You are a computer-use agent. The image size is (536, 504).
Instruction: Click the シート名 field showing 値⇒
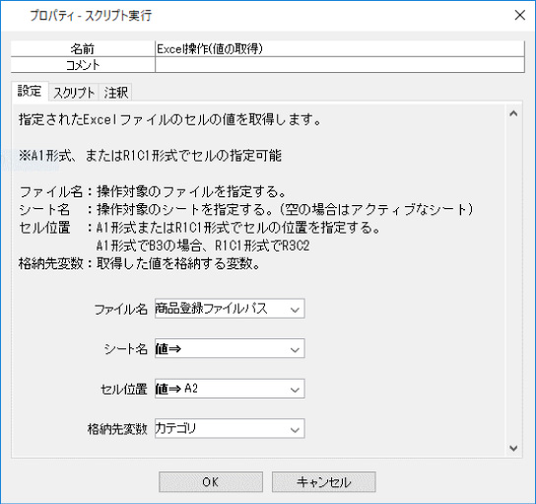230,349
